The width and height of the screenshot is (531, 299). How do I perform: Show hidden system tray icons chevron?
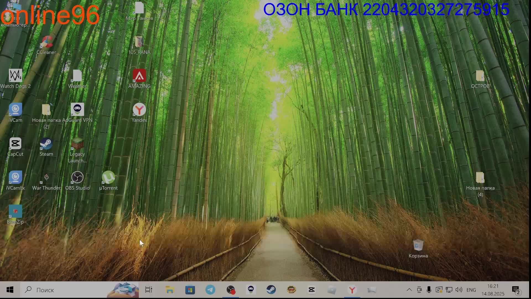tap(409, 290)
